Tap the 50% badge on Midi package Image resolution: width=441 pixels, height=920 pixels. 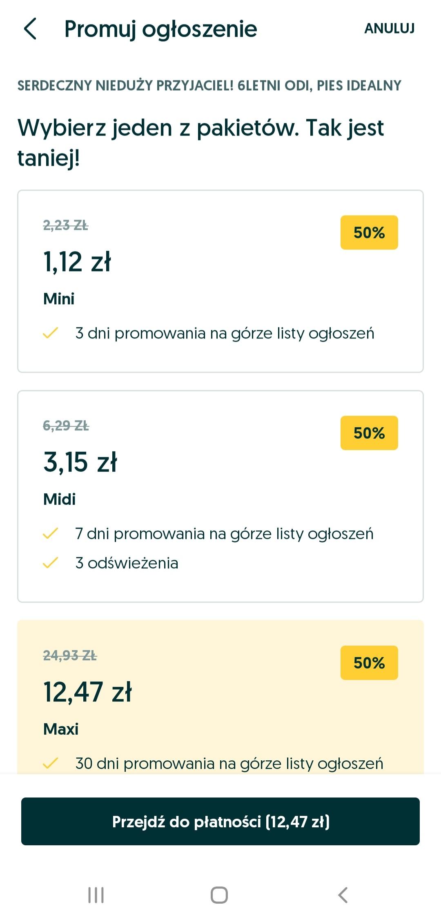pos(369,433)
